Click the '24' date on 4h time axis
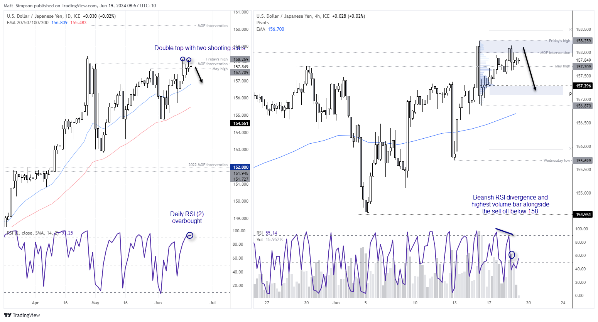 (563, 303)
